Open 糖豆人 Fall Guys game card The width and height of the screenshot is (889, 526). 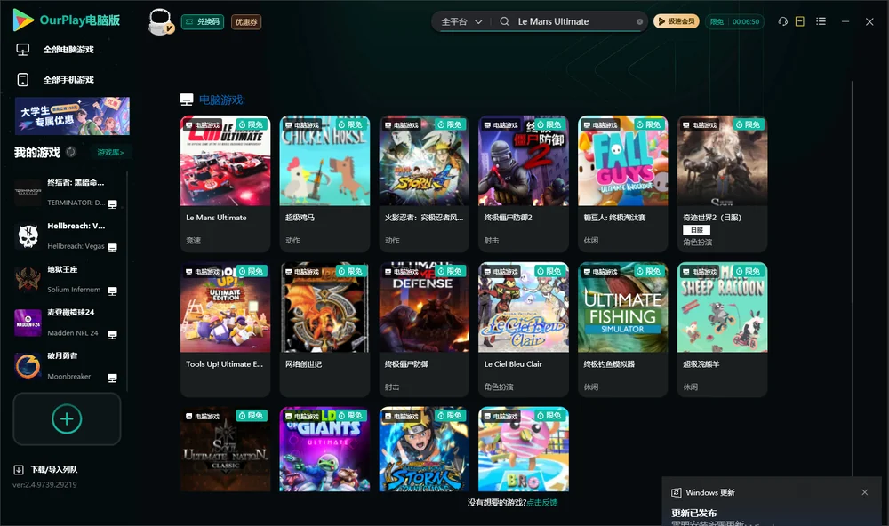pyautogui.click(x=622, y=184)
